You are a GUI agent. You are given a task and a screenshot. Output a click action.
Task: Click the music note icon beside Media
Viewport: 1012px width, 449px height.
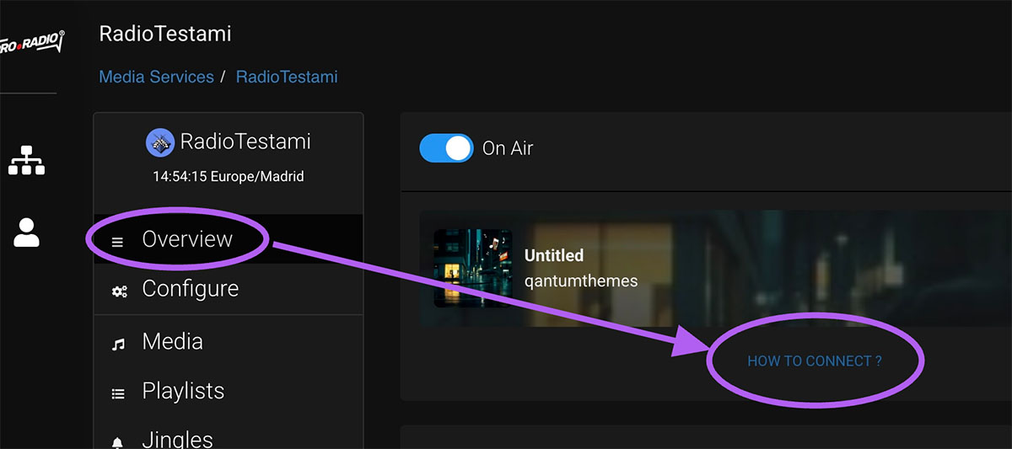tap(118, 344)
